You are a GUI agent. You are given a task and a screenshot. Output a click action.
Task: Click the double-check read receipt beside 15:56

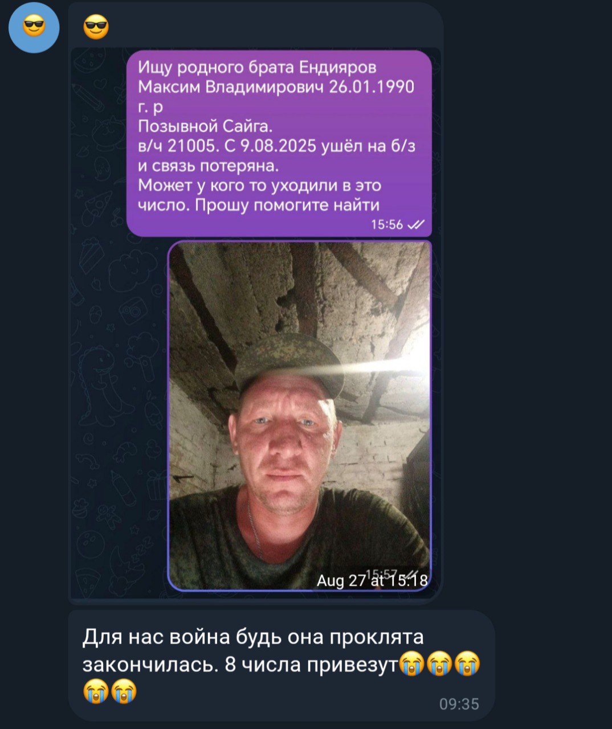coord(416,224)
